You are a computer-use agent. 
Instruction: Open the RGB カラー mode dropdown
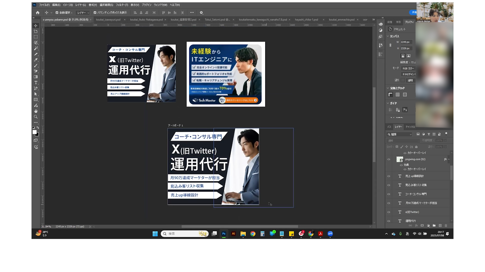click(x=408, y=69)
